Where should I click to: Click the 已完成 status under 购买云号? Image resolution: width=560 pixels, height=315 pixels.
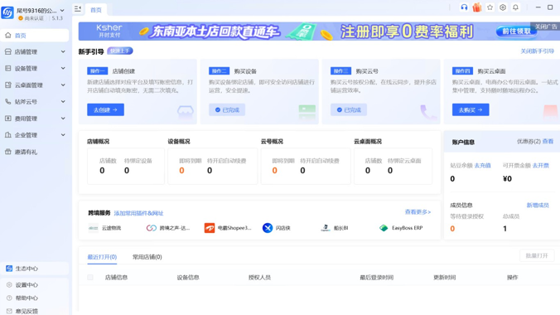pos(349,109)
